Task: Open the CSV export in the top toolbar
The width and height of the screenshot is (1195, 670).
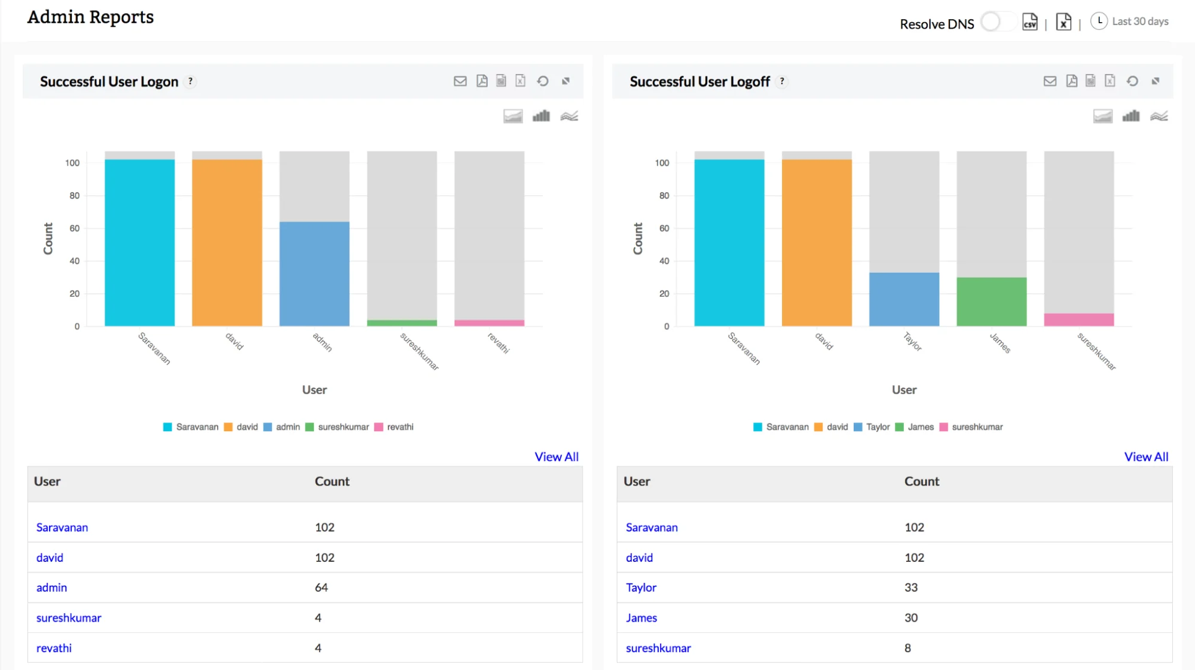Action: click(x=1029, y=23)
